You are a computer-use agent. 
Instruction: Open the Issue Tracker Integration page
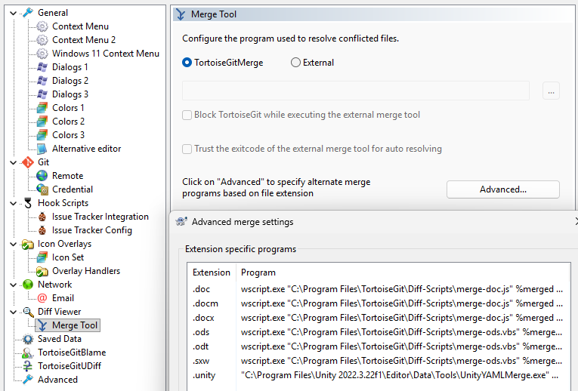100,217
